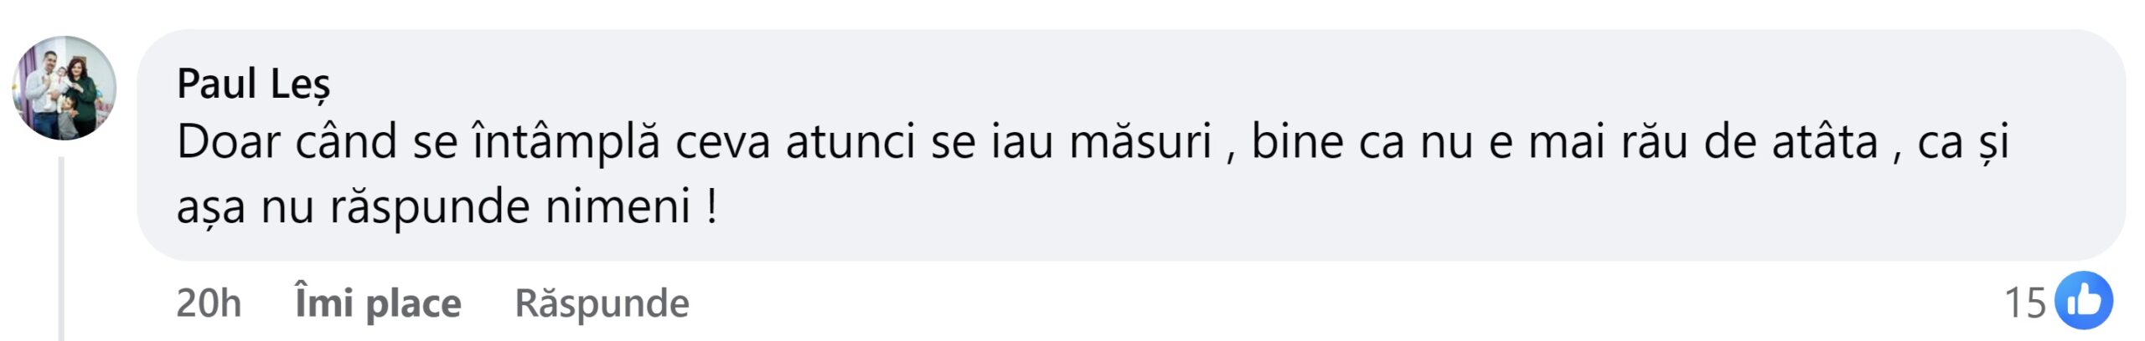Click the word 'nimeni' in the comment
2145x341 pixels.
tap(618, 206)
